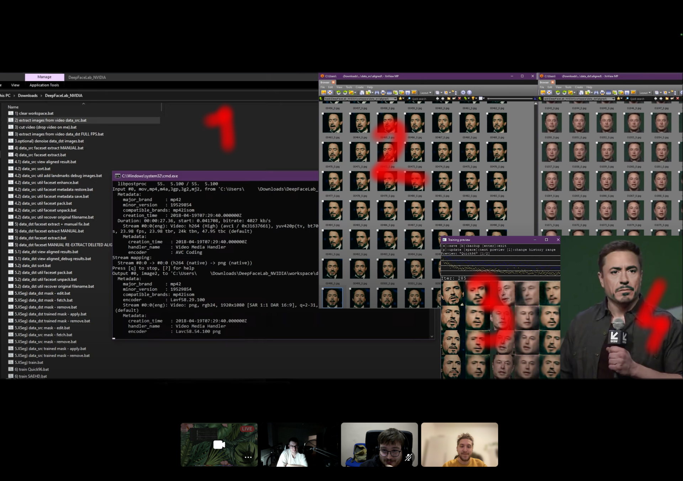Image resolution: width=683 pixels, height=481 pixels.
Task: Maximize the Training preview window
Action: (546, 240)
